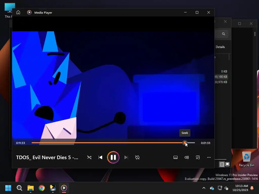Switch File Explorer to large thumbnails view
The width and height of the screenshot is (259, 194).
[x=227, y=164]
